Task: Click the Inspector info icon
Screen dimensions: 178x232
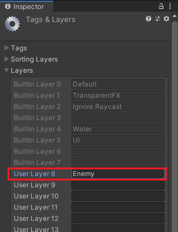Action: (8, 6)
